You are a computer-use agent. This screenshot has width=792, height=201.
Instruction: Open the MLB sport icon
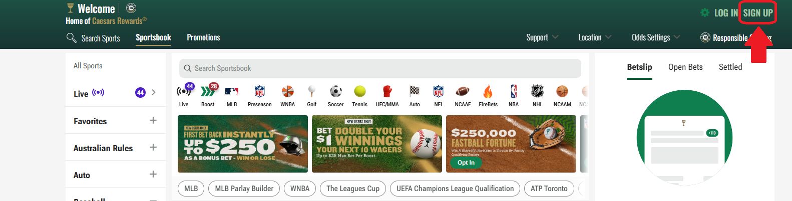231,92
